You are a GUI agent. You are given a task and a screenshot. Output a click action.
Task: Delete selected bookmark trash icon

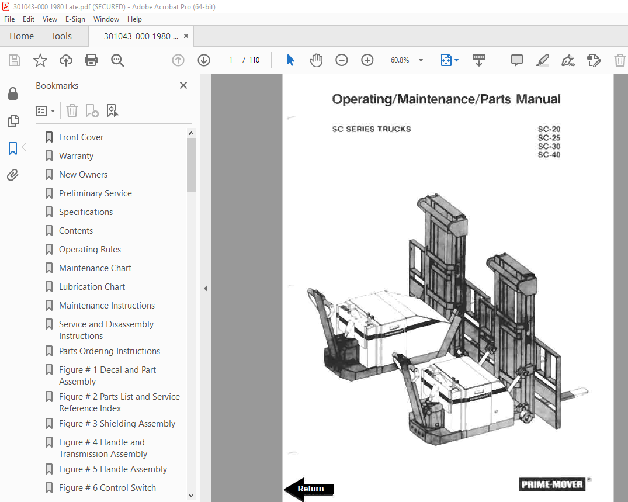point(72,110)
